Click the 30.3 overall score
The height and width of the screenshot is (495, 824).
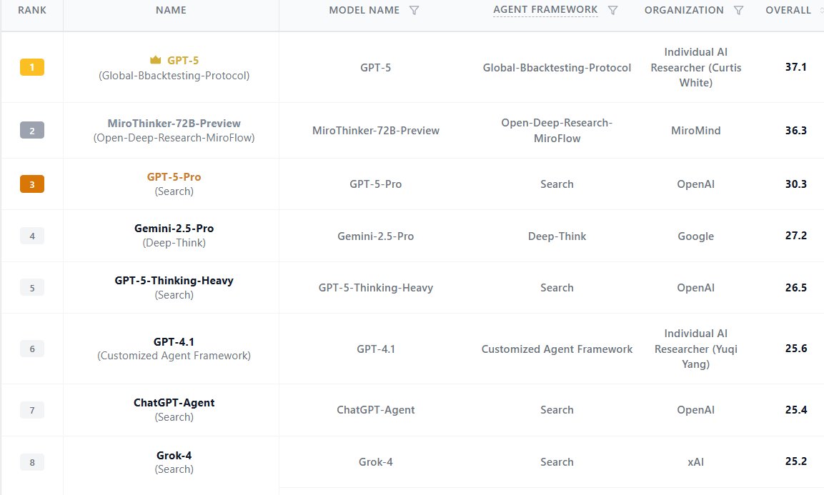(795, 184)
